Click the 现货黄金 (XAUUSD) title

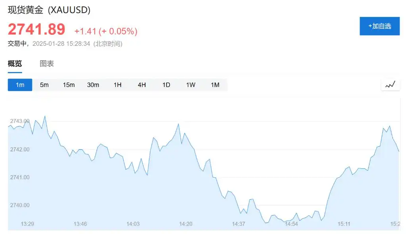tap(49, 10)
